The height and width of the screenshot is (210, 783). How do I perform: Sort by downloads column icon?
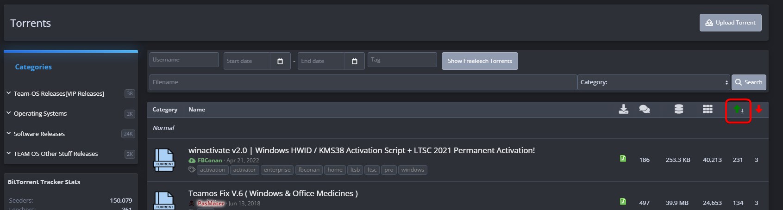(x=624, y=109)
